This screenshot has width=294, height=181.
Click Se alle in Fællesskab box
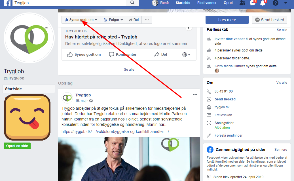pos(282,30)
